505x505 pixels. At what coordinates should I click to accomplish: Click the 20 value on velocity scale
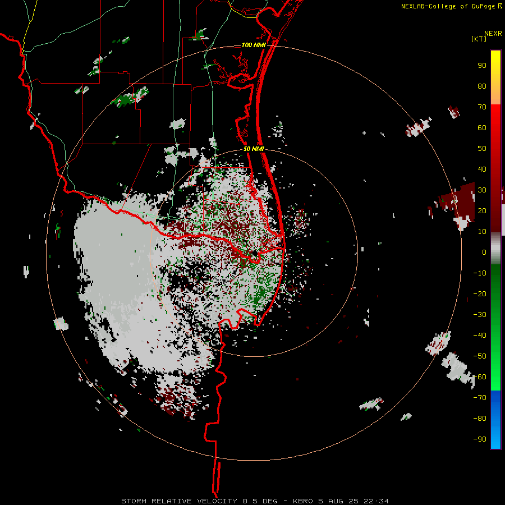click(482, 211)
